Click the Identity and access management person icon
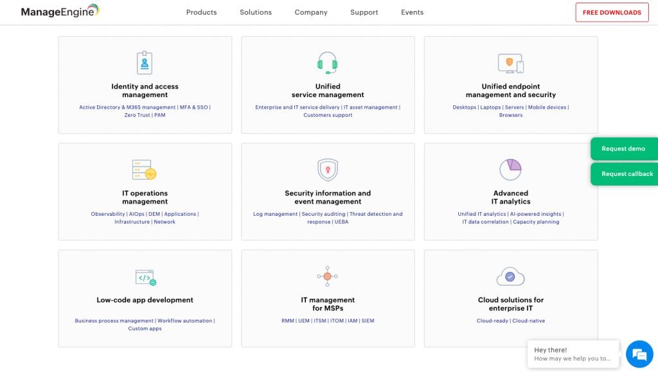This screenshot has width=658, height=372. 145,62
